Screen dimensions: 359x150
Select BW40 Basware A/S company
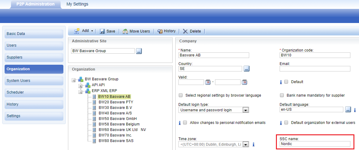pos(115,113)
